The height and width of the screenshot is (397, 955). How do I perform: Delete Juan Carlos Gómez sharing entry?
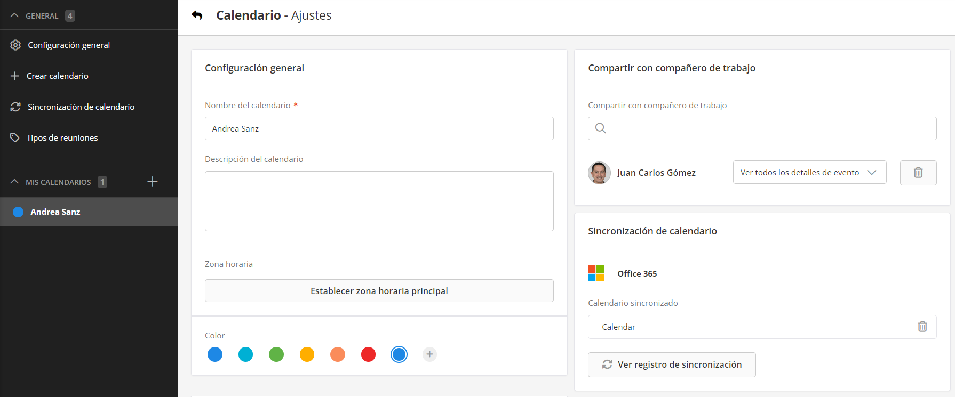point(918,173)
